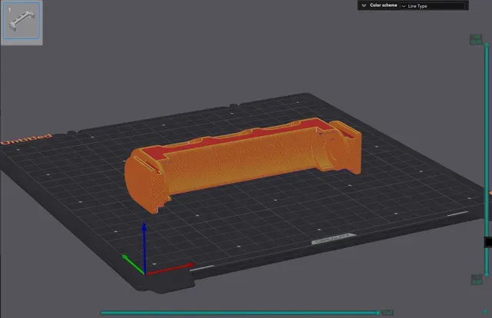
Task: Open the Line Type dropdown
Action: point(432,6)
